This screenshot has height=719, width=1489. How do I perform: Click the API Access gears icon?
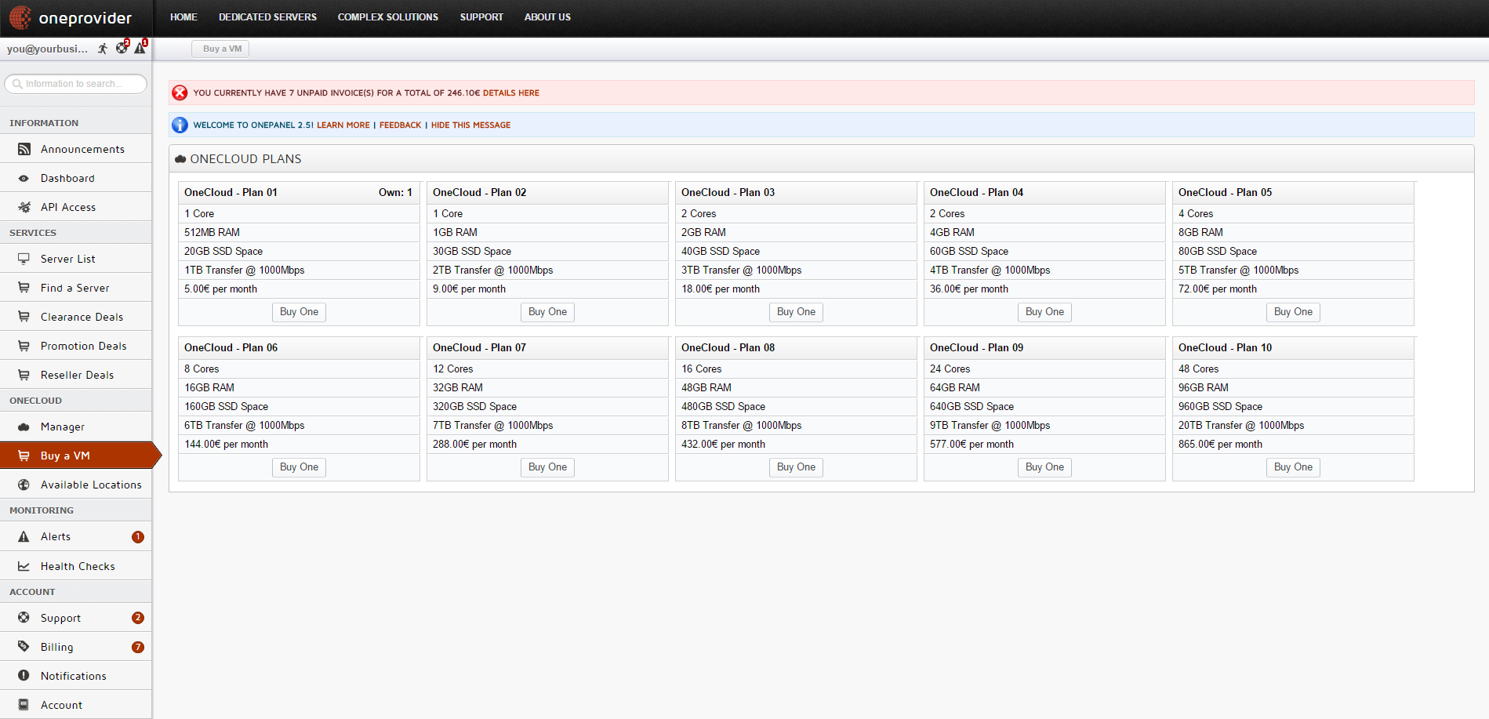point(24,207)
